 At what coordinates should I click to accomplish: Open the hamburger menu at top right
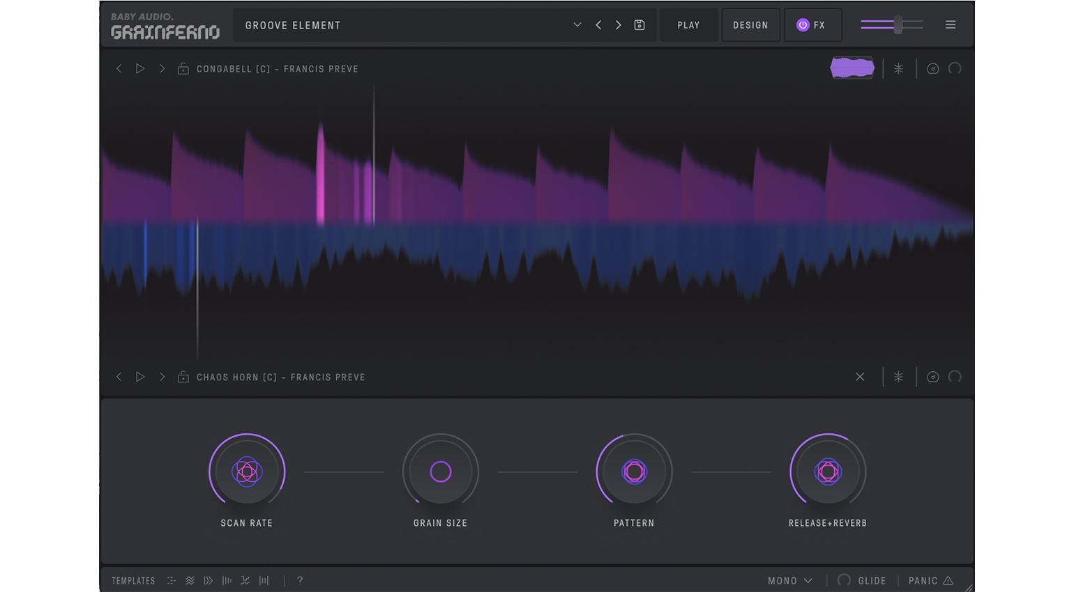point(950,25)
